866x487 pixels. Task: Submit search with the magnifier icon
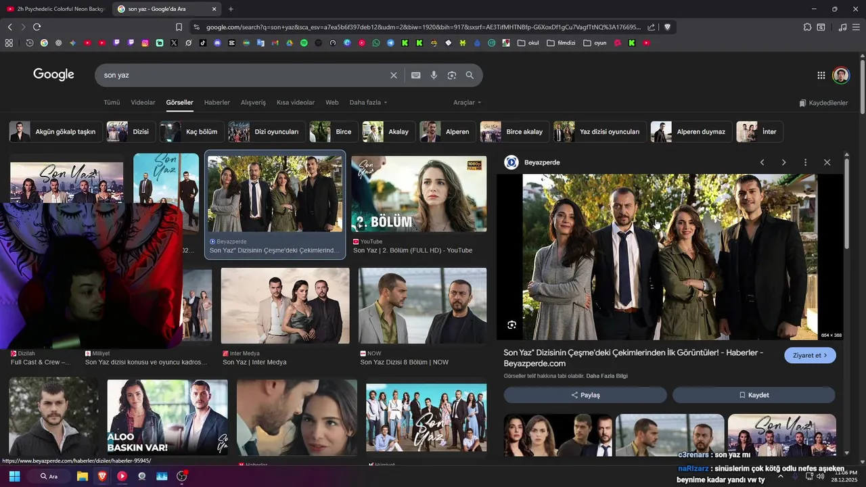click(470, 75)
